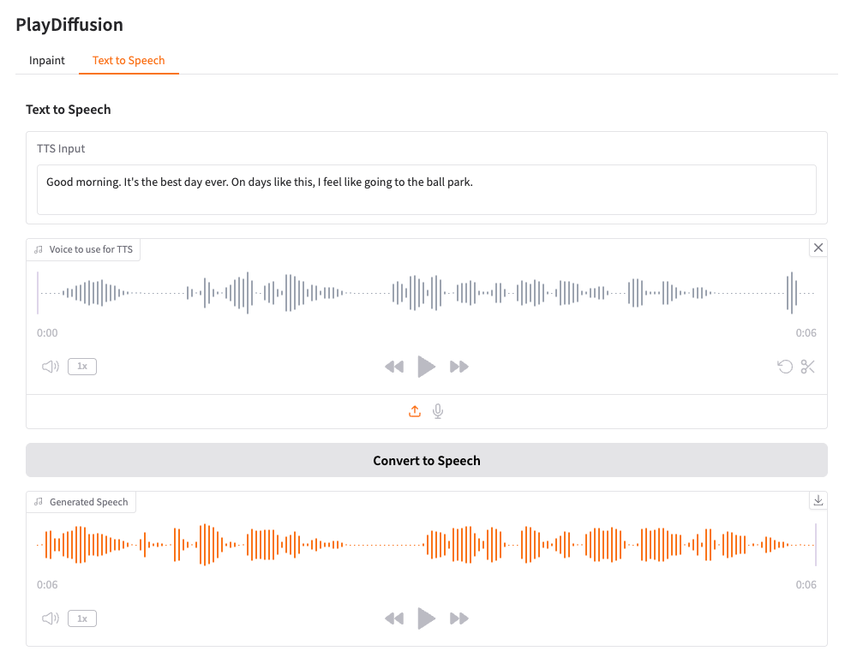Viewport: 845px width, 669px height.
Task: Record voice with the microphone icon
Action: tap(438, 411)
